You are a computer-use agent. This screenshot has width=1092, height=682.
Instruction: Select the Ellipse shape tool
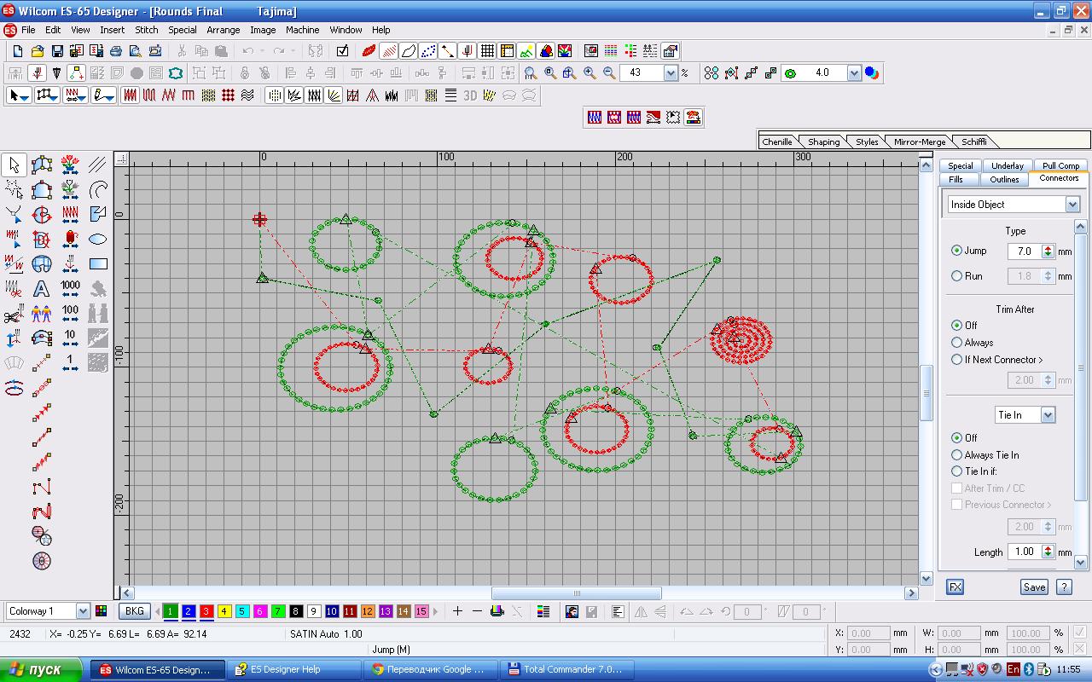click(x=97, y=239)
